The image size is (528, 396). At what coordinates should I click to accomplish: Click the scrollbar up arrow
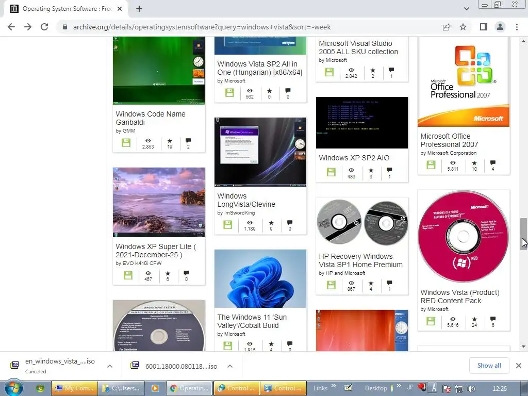tap(523, 41)
